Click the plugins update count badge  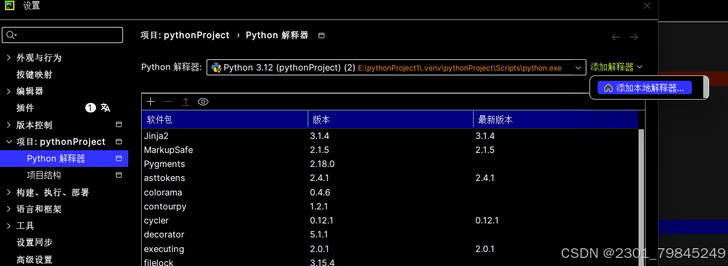[x=91, y=108]
